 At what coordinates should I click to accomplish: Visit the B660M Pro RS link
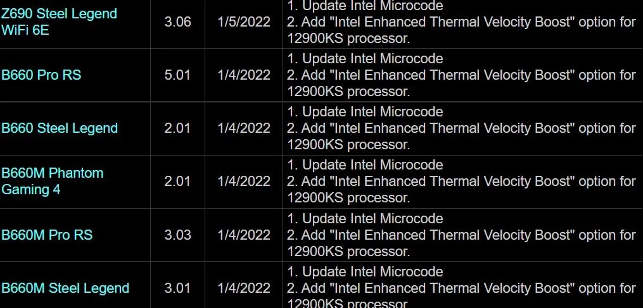[47, 235]
